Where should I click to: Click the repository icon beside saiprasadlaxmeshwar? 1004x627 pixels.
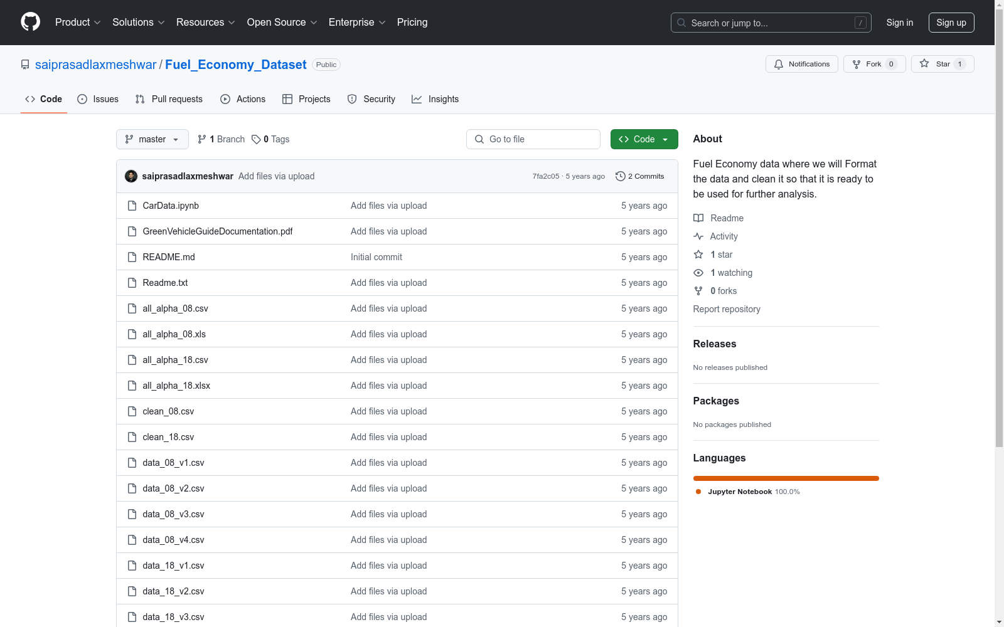click(x=25, y=65)
